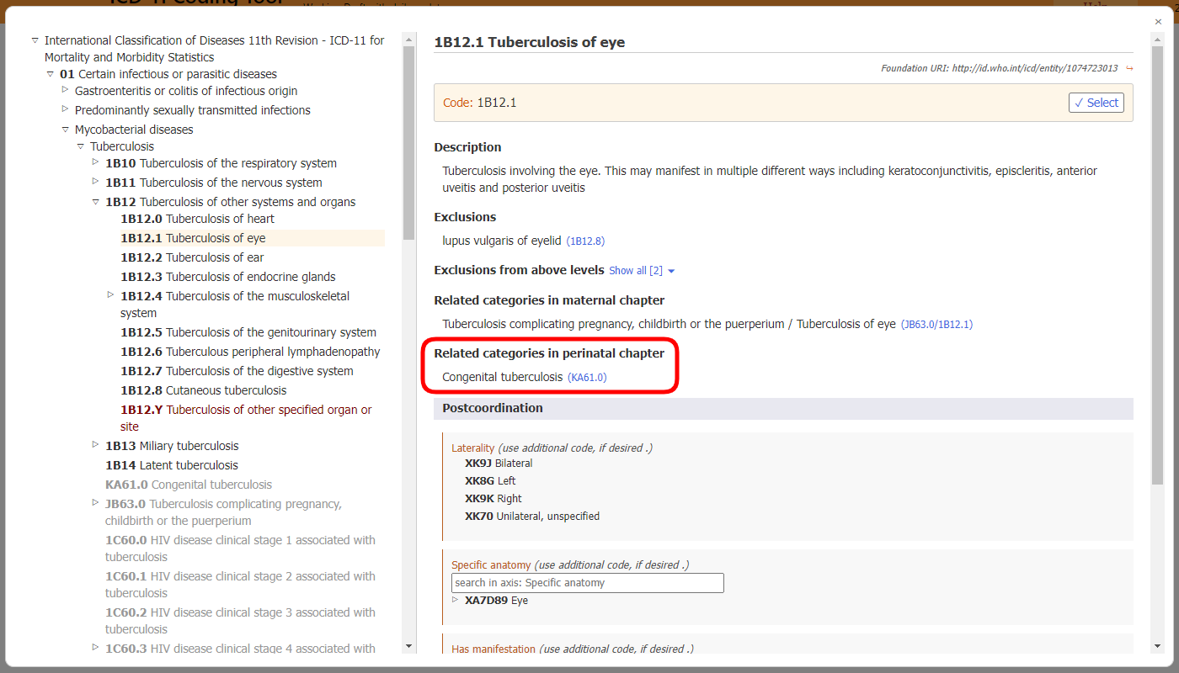Viewport: 1179px width, 673px height.
Task: Expand the 1B13 Miliary tuberculosis node
Action: coord(95,443)
